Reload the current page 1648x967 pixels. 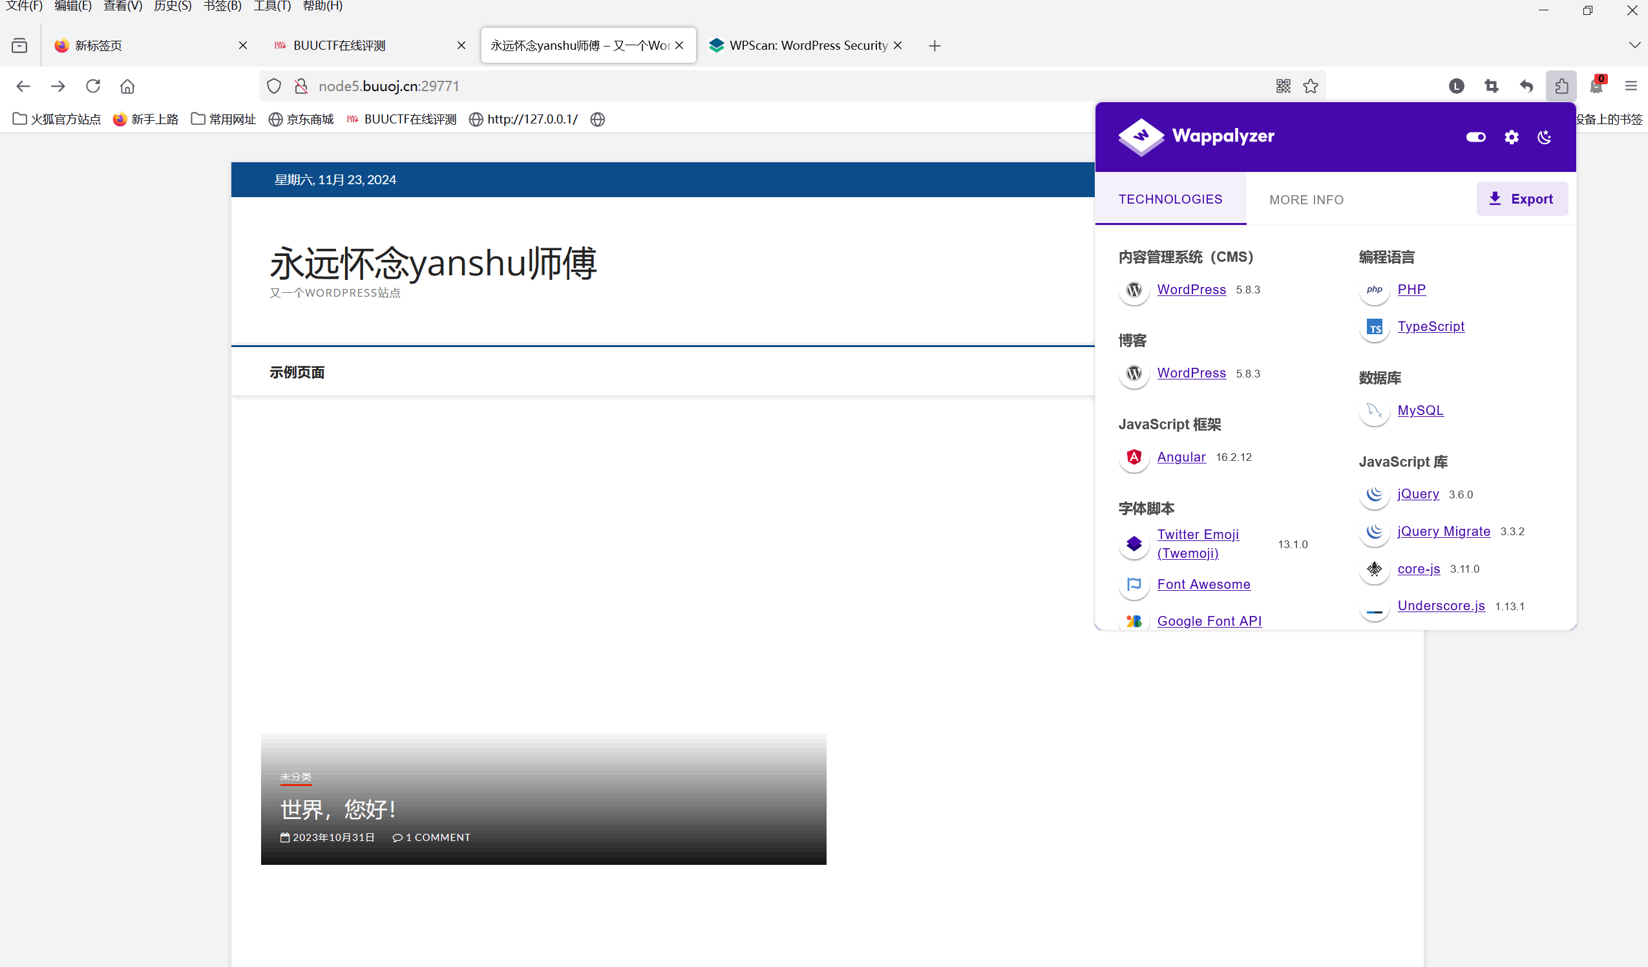(93, 86)
